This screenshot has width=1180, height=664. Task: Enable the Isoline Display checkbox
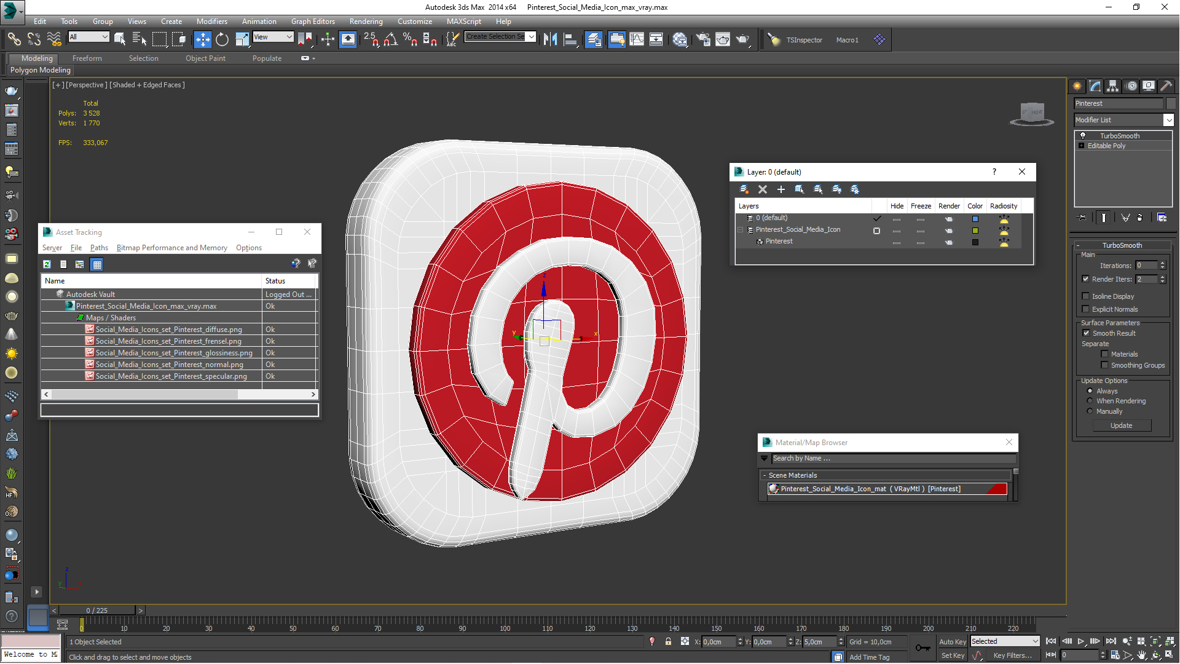click(1085, 296)
